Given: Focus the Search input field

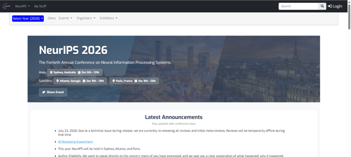Looking at the screenshot, I should [x=298, y=6].
